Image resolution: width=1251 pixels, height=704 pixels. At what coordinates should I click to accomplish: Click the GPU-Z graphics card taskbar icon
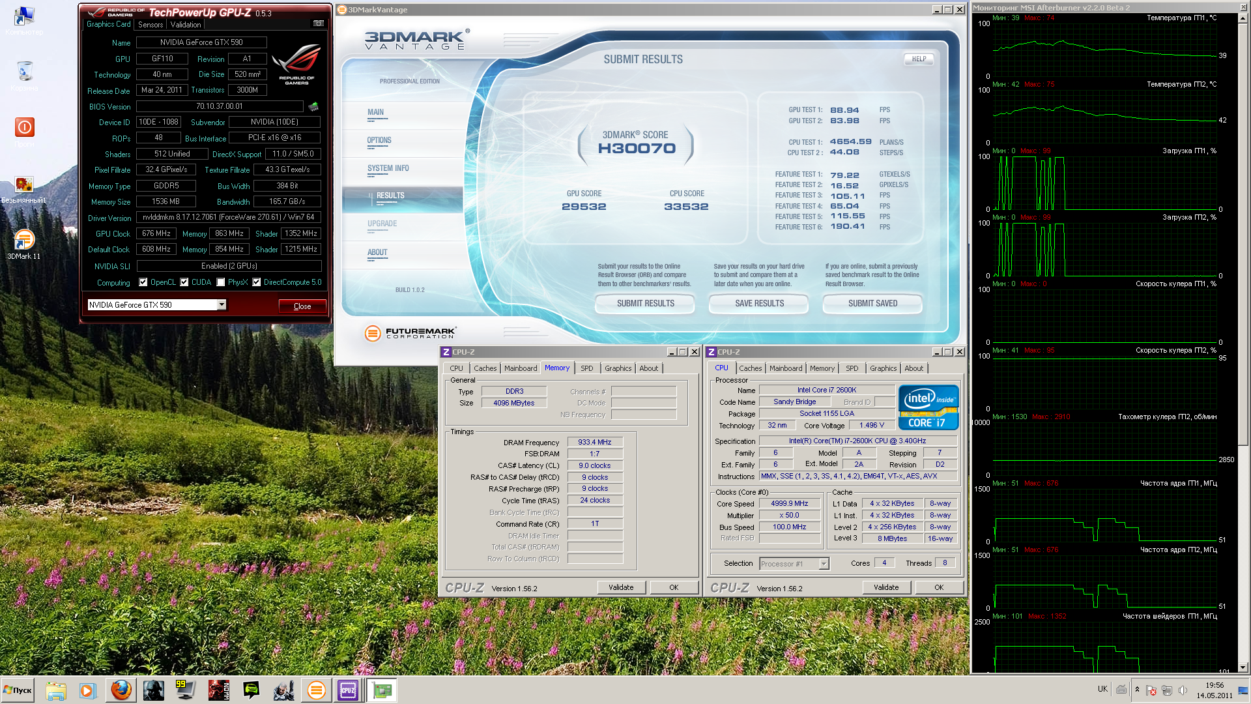tap(382, 690)
